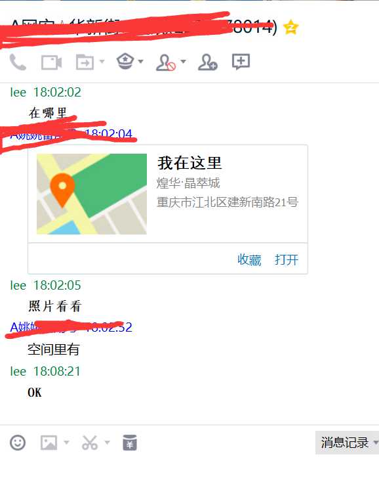Start a video call with camera icon

51,62
